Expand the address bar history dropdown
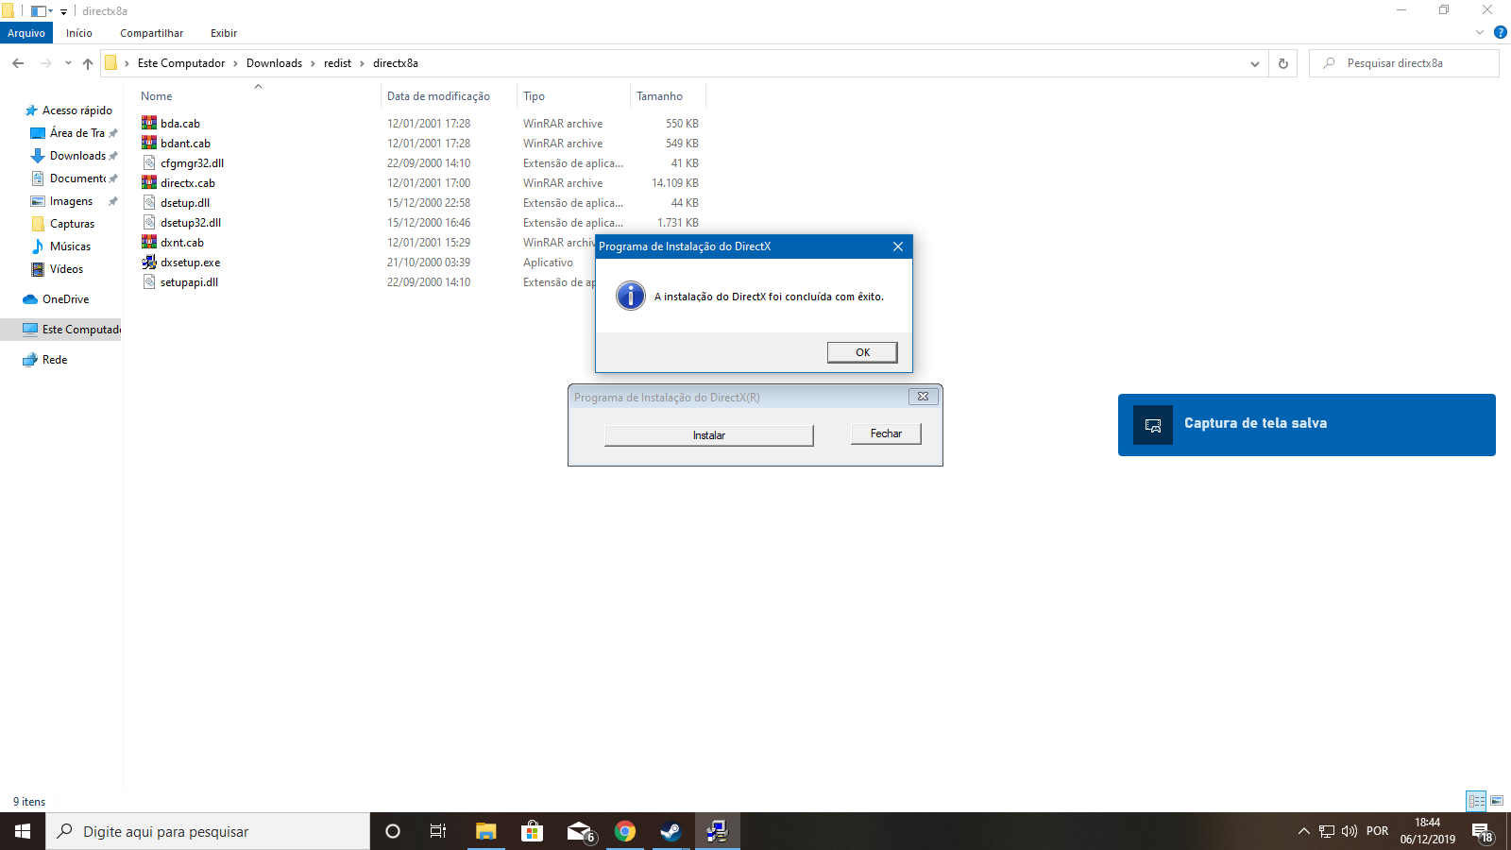This screenshot has width=1511, height=850. click(1254, 63)
